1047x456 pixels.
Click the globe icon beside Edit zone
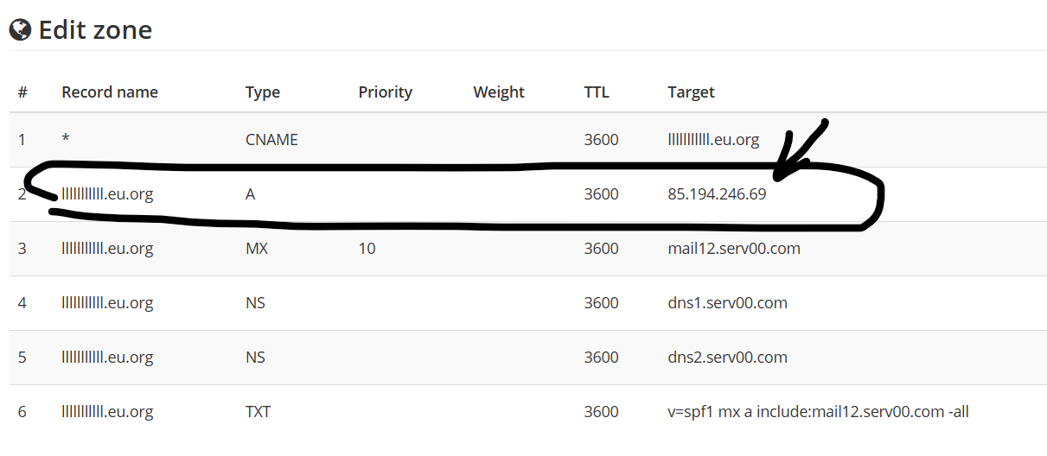pyautogui.click(x=20, y=30)
